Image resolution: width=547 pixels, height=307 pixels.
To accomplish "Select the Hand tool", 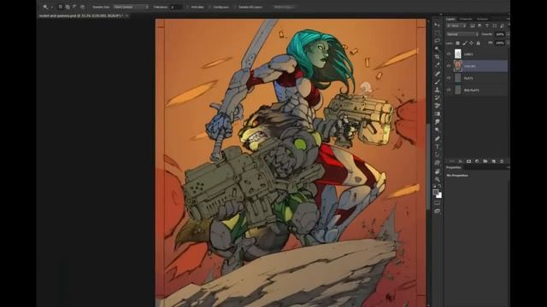I will pyautogui.click(x=437, y=171).
